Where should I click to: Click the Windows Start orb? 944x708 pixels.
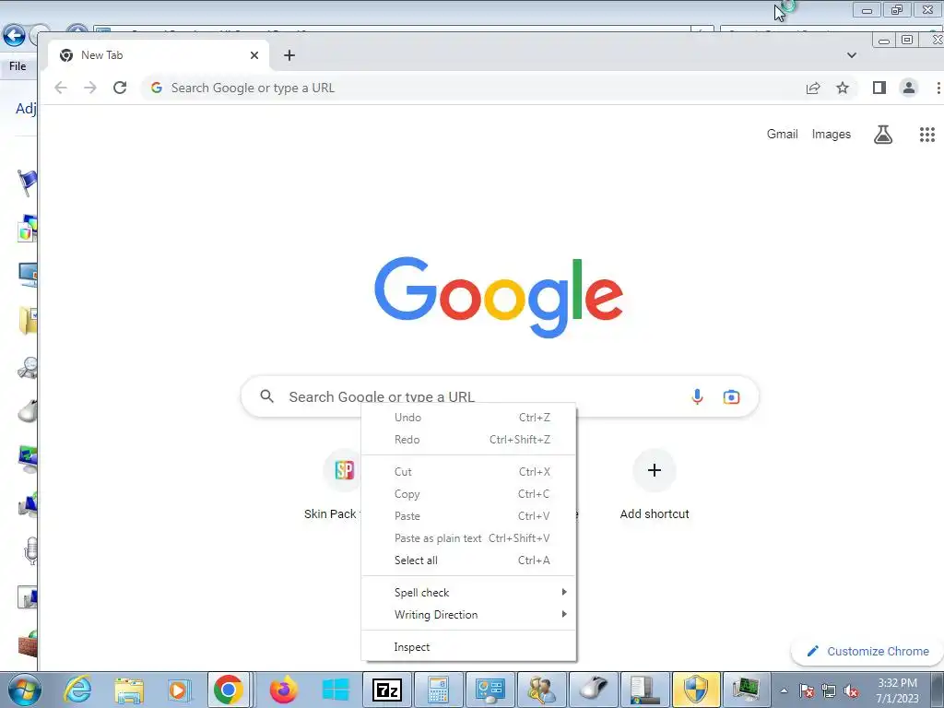24,690
